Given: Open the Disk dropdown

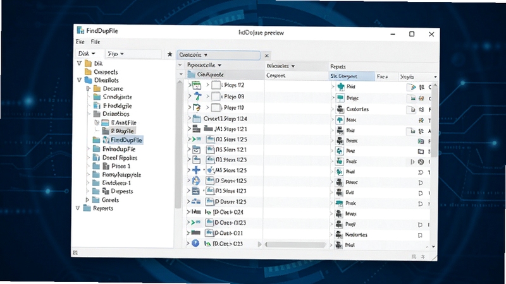Looking at the screenshot, I should click(87, 54).
